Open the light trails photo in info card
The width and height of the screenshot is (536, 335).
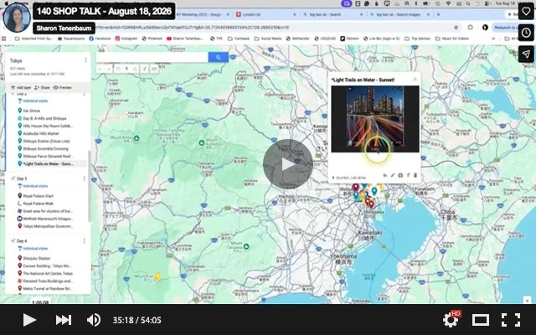point(375,119)
